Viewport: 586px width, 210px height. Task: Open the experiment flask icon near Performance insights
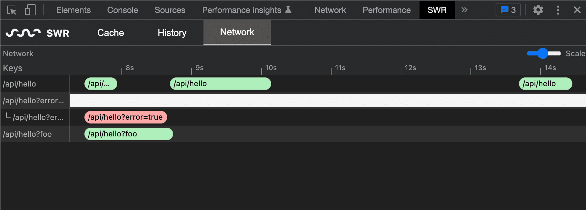click(288, 10)
